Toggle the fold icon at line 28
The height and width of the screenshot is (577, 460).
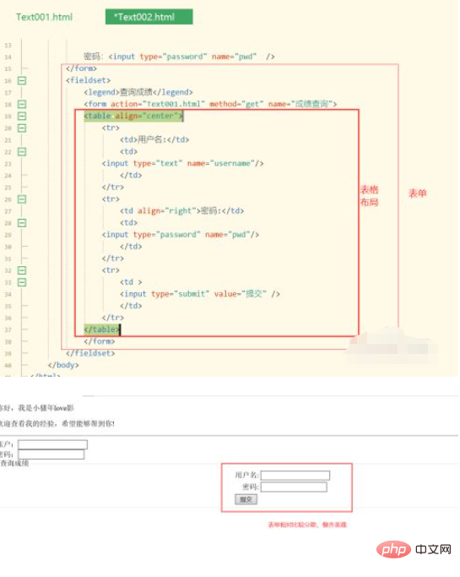point(22,223)
